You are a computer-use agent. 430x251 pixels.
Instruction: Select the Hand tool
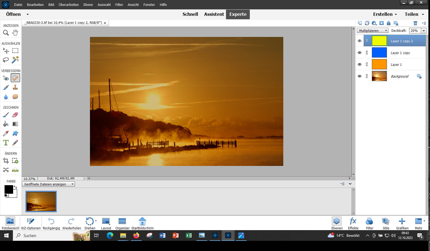click(15, 33)
